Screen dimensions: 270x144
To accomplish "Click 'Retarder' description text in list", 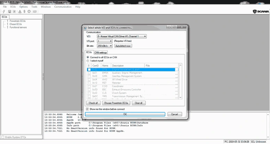I will [116, 83].
